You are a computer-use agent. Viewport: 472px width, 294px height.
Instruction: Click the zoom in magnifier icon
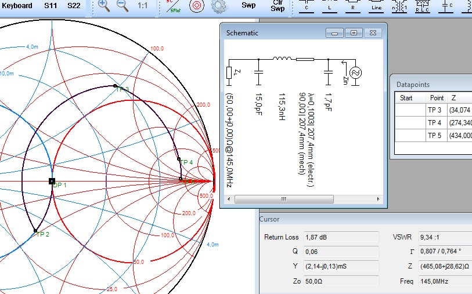pos(103,6)
